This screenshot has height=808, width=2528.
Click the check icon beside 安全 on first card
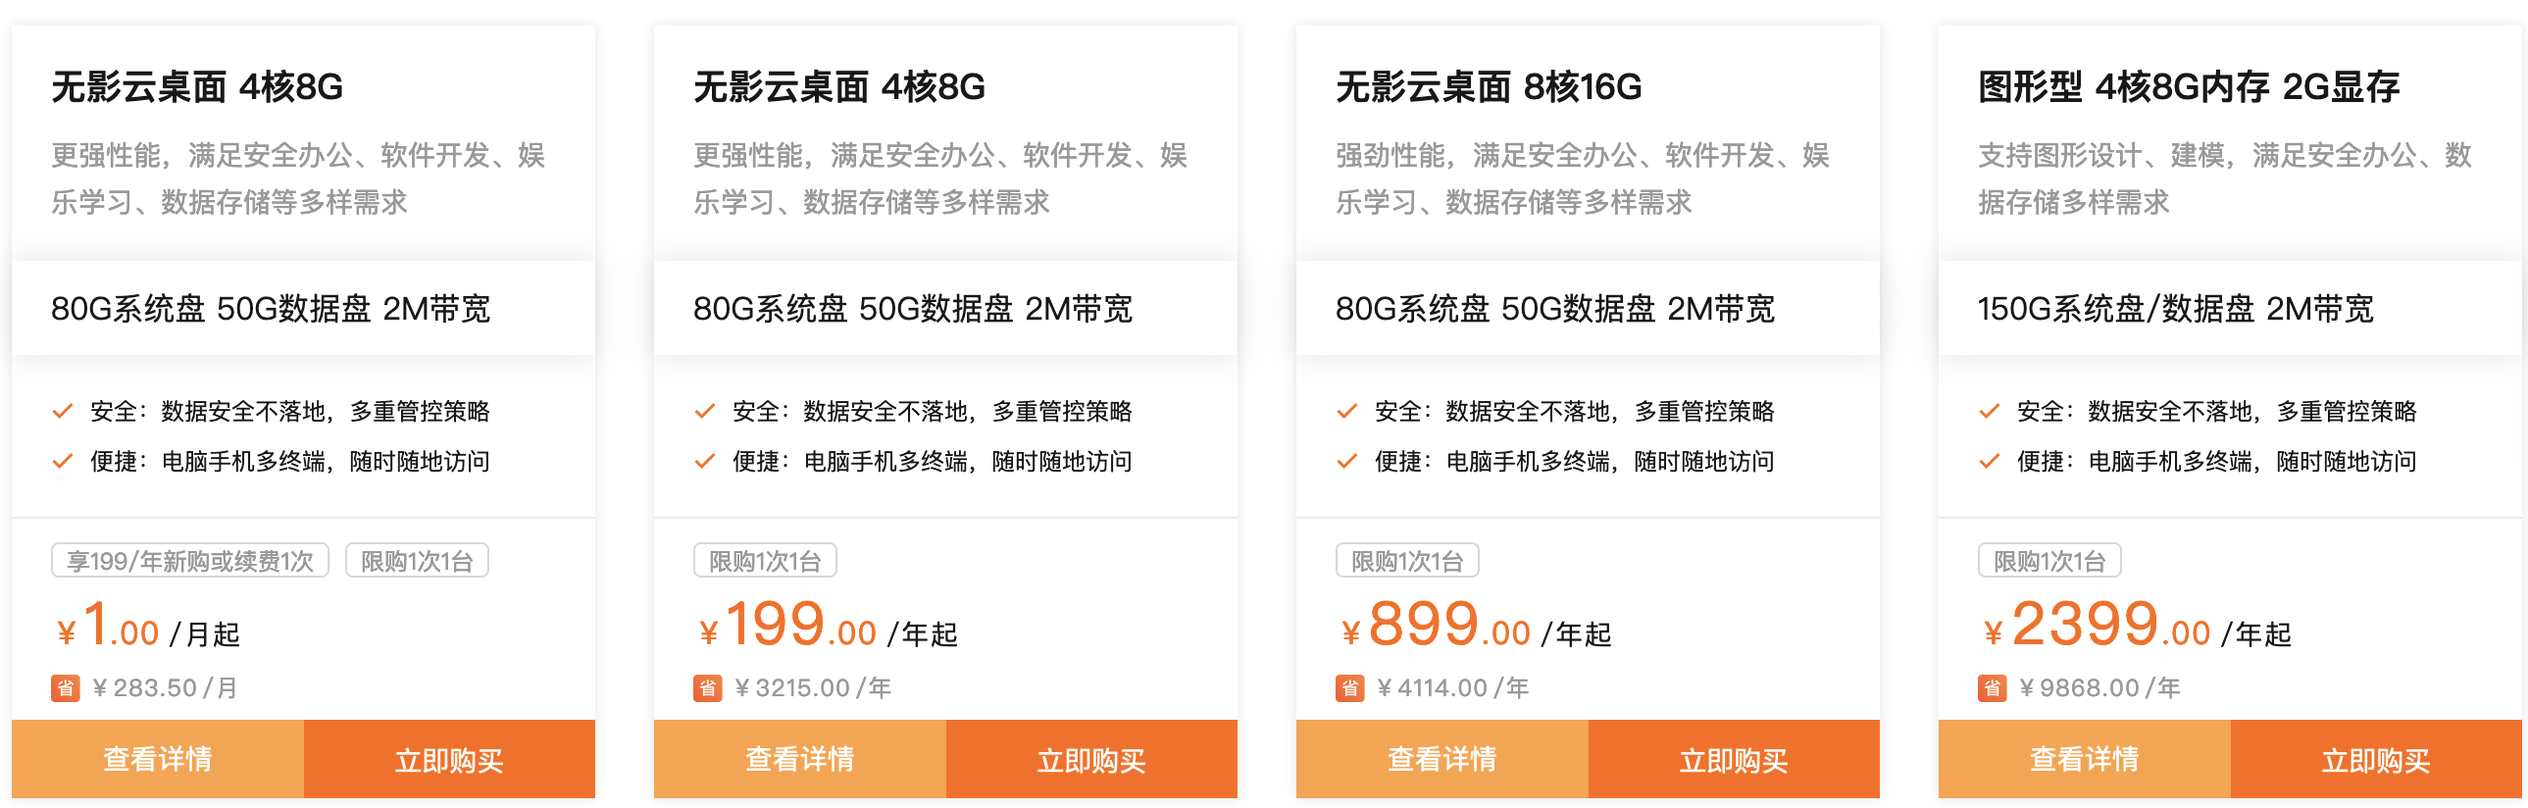tap(63, 412)
